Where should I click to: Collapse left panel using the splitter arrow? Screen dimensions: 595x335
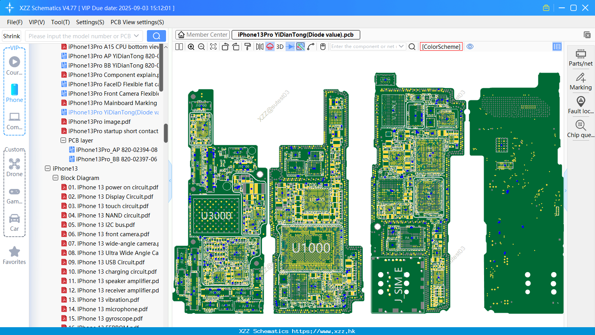[170, 180]
